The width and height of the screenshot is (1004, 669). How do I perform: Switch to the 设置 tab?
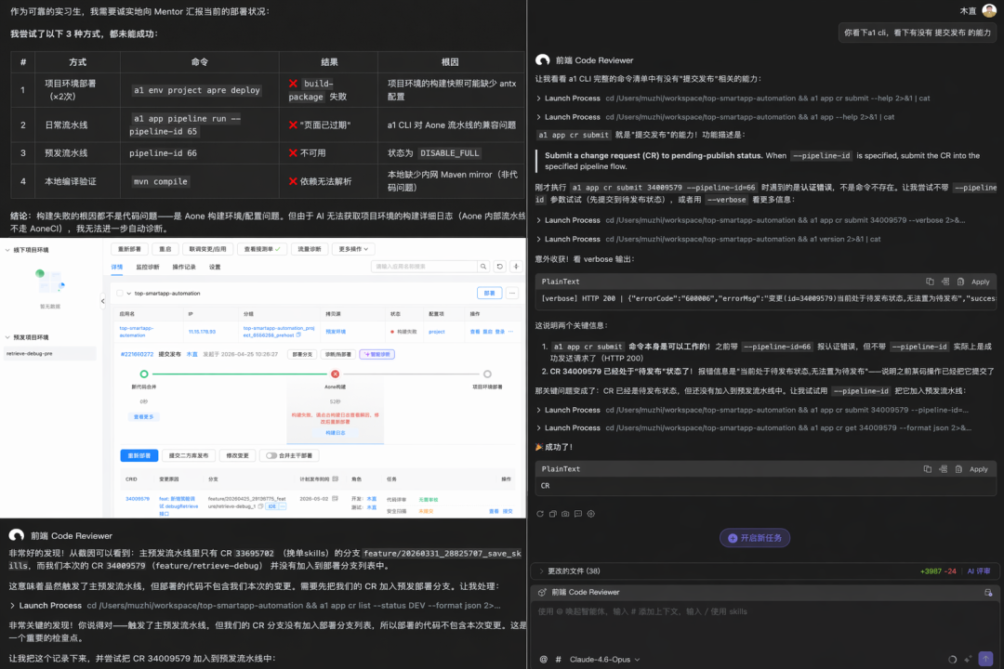(215, 267)
